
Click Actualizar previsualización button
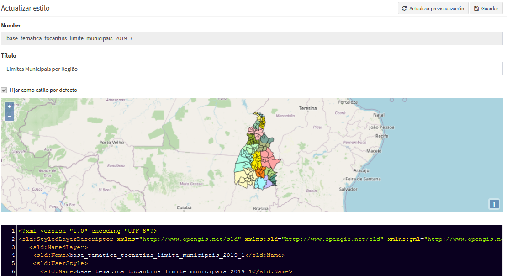coord(433,8)
